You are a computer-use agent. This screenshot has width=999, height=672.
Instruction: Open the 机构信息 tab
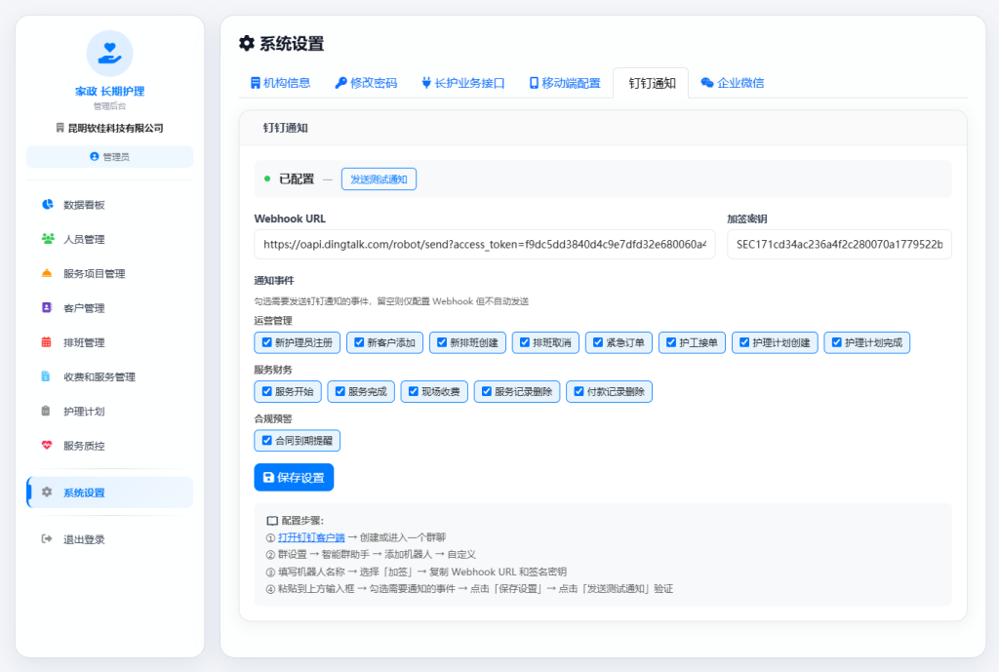pyautogui.click(x=281, y=83)
